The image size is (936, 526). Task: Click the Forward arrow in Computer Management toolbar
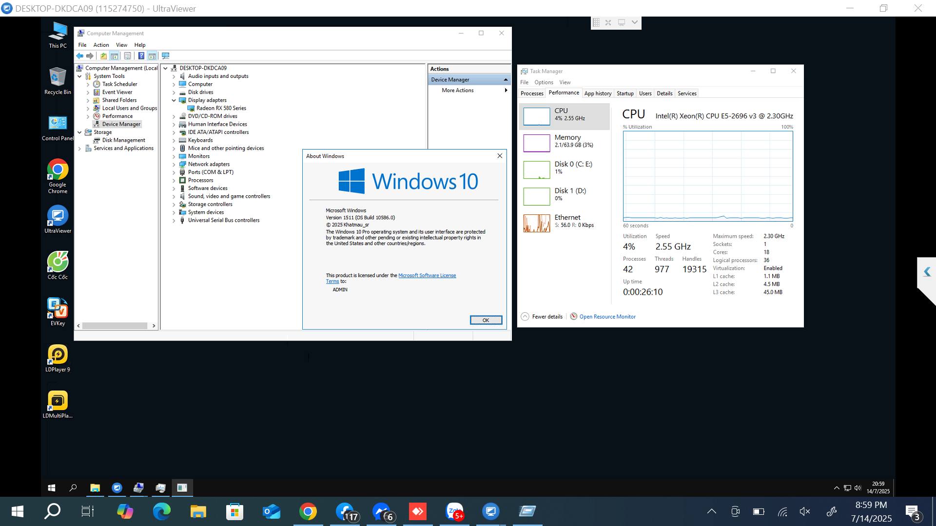[90, 56]
